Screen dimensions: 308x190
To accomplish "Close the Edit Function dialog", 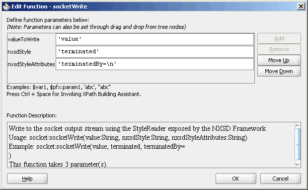I will (301, 6).
